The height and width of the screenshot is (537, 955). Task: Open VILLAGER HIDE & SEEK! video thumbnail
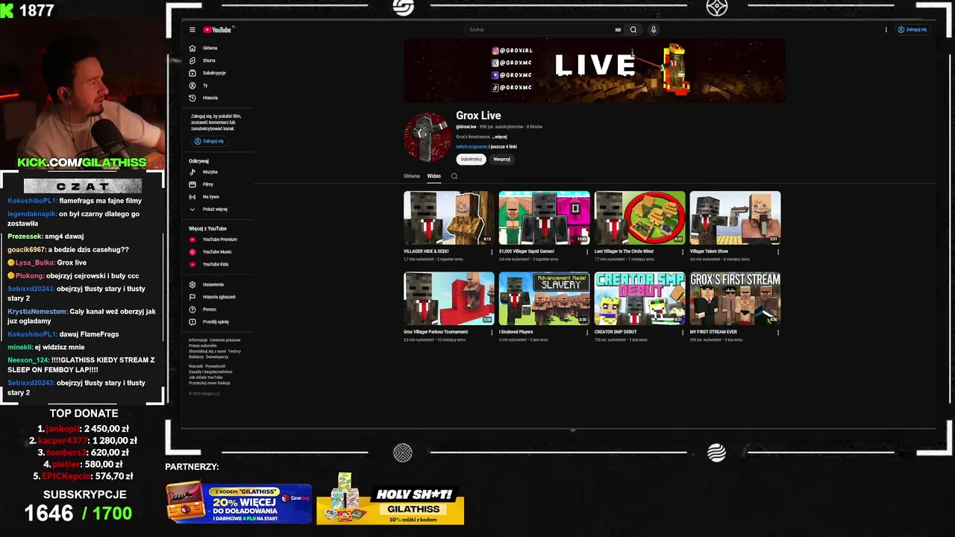449,218
